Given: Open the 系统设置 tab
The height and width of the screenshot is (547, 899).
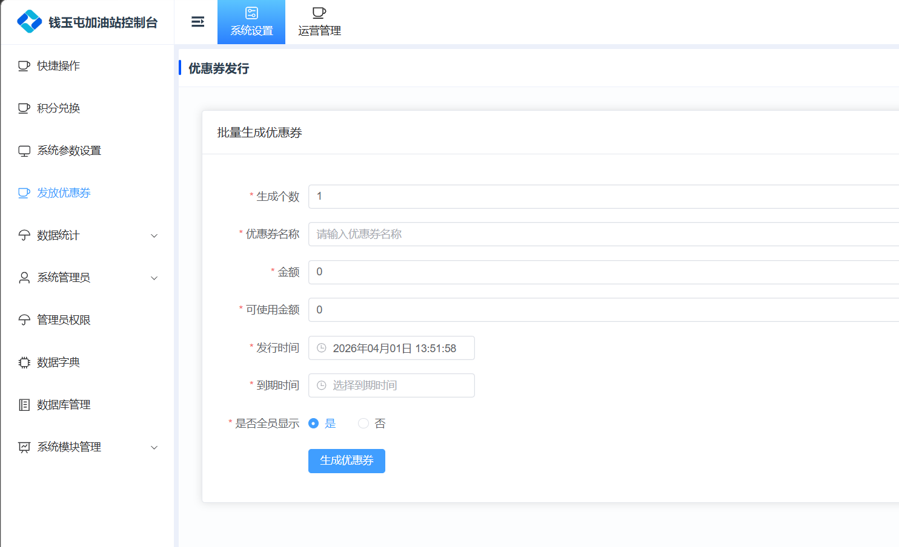Looking at the screenshot, I should point(251,22).
